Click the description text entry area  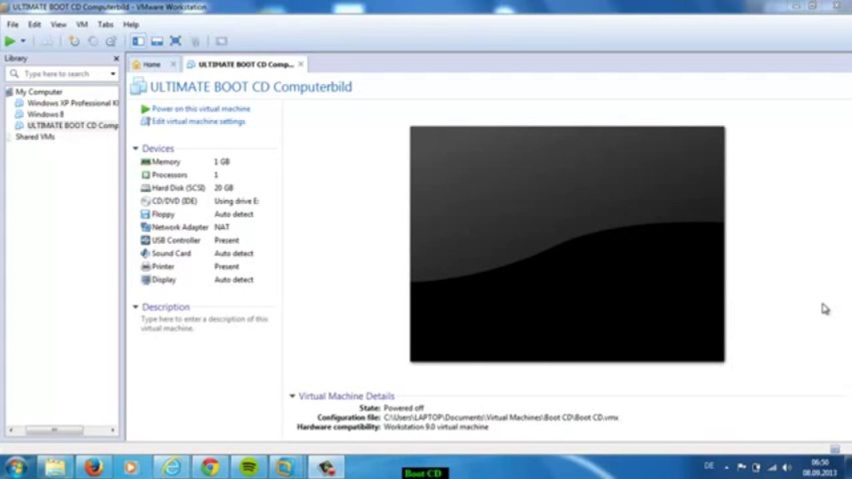(x=205, y=324)
